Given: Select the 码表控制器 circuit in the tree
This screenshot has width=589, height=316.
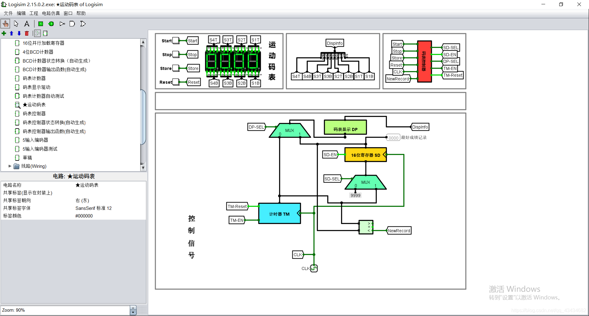Looking at the screenshot, I should [x=34, y=114].
